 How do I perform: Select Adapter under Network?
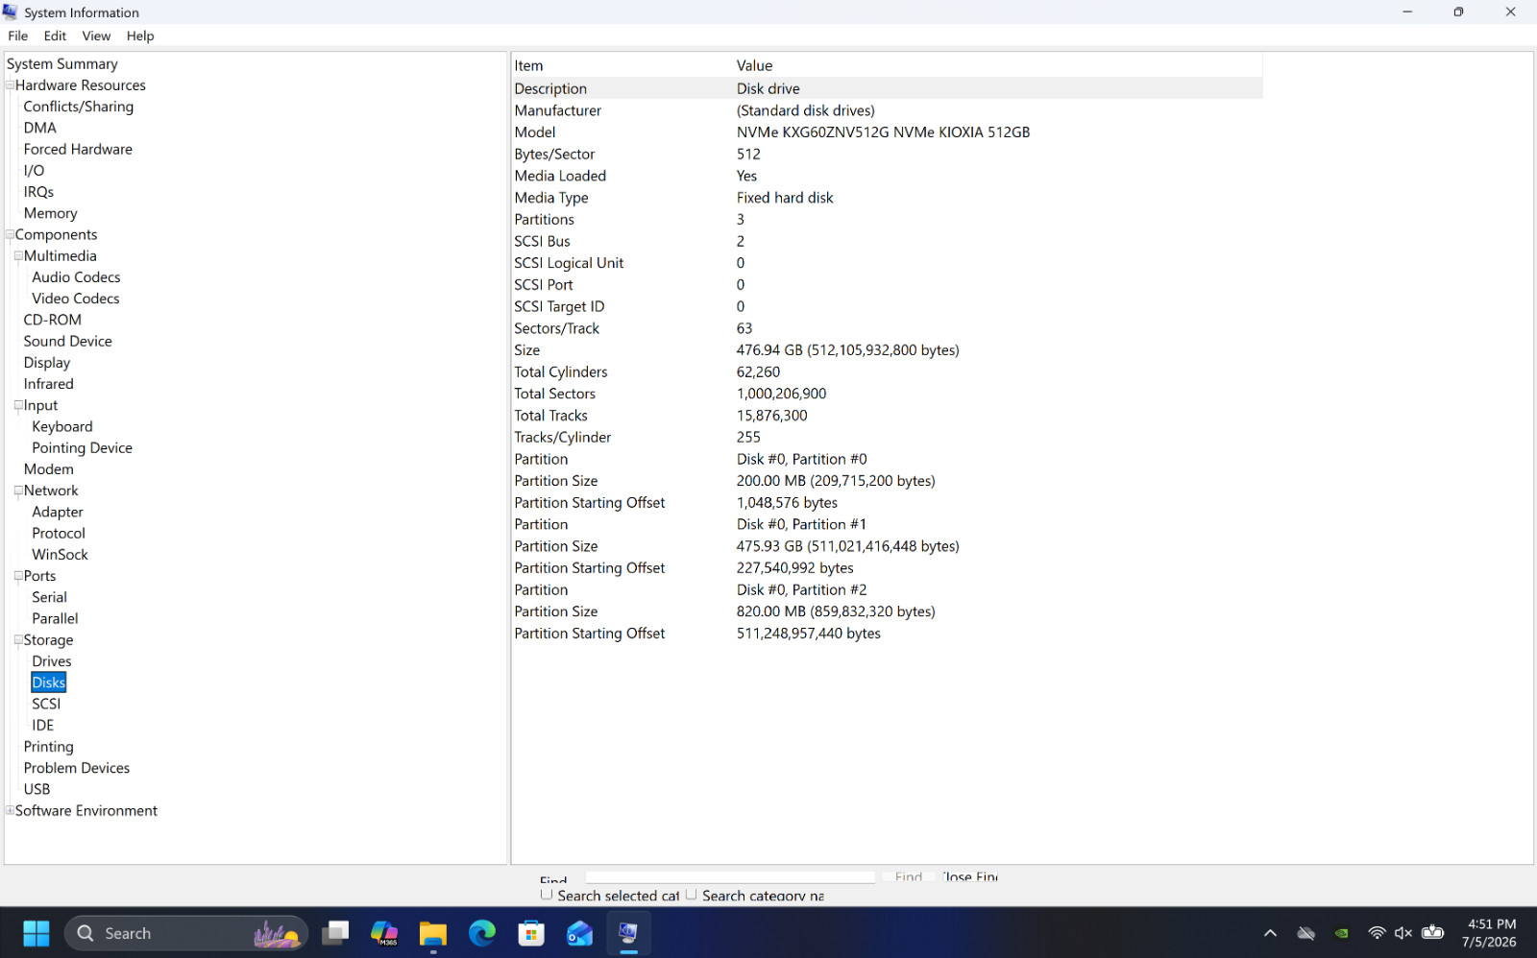(x=58, y=512)
